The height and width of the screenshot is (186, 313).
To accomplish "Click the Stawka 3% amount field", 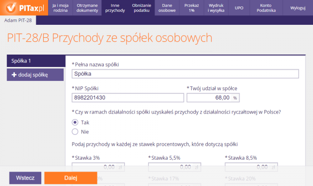I will (98, 167).
